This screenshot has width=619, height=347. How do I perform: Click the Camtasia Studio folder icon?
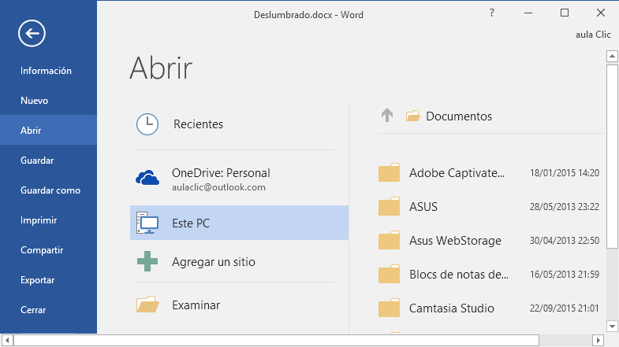(389, 308)
